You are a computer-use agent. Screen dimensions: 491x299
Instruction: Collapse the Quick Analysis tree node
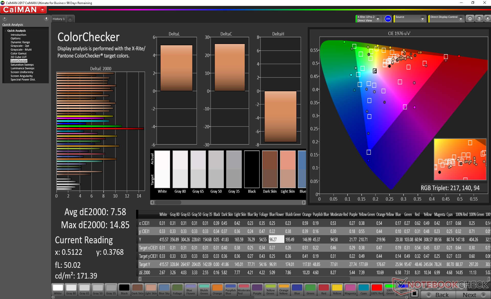5,31
